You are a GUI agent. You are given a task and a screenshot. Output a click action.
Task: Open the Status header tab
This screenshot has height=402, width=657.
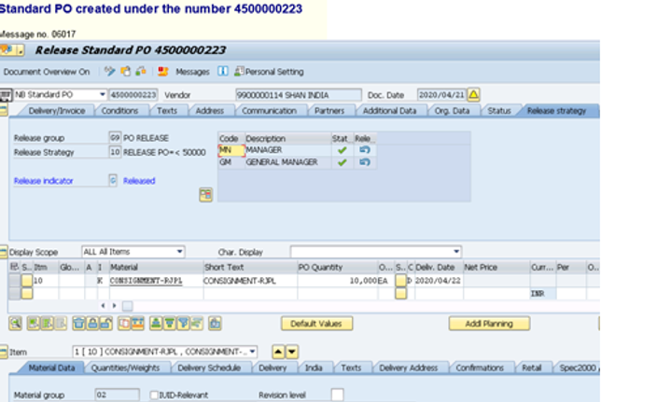(x=499, y=111)
